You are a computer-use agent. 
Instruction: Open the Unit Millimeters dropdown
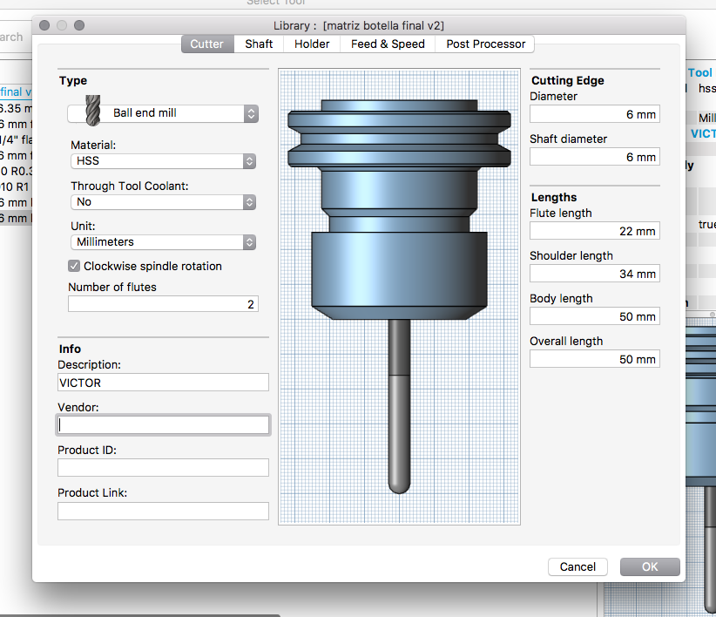[163, 242]
